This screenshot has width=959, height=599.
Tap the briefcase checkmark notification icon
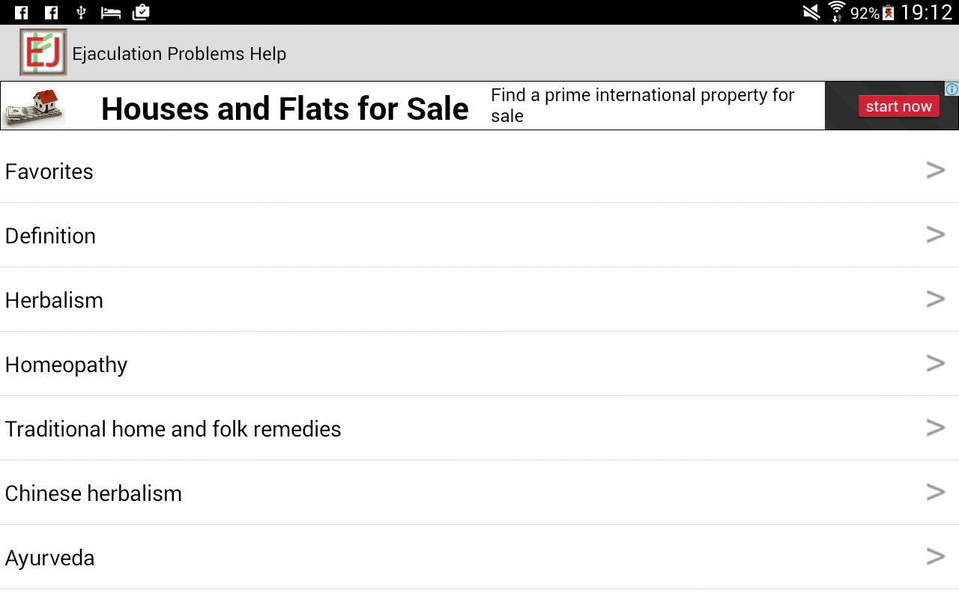point(140,13)
